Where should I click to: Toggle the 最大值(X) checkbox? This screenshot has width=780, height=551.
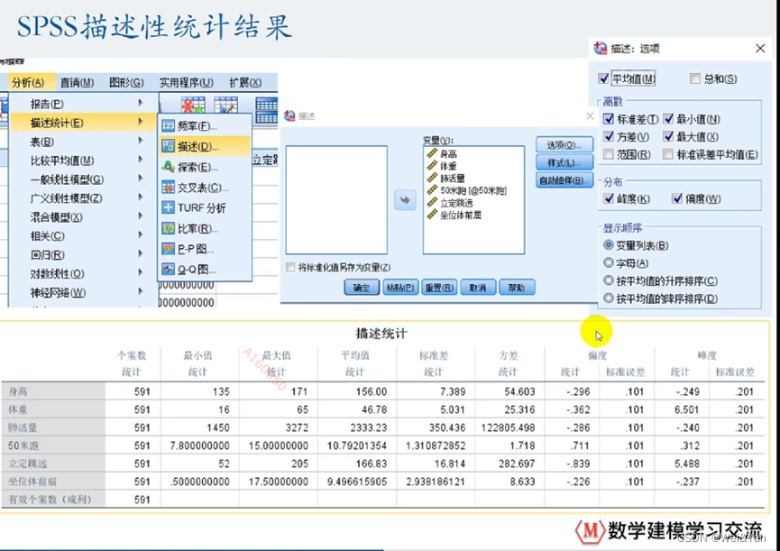(x=668, y=136)
